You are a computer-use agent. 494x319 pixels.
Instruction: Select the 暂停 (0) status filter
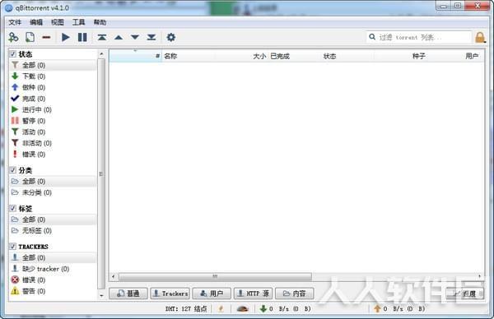53,121
